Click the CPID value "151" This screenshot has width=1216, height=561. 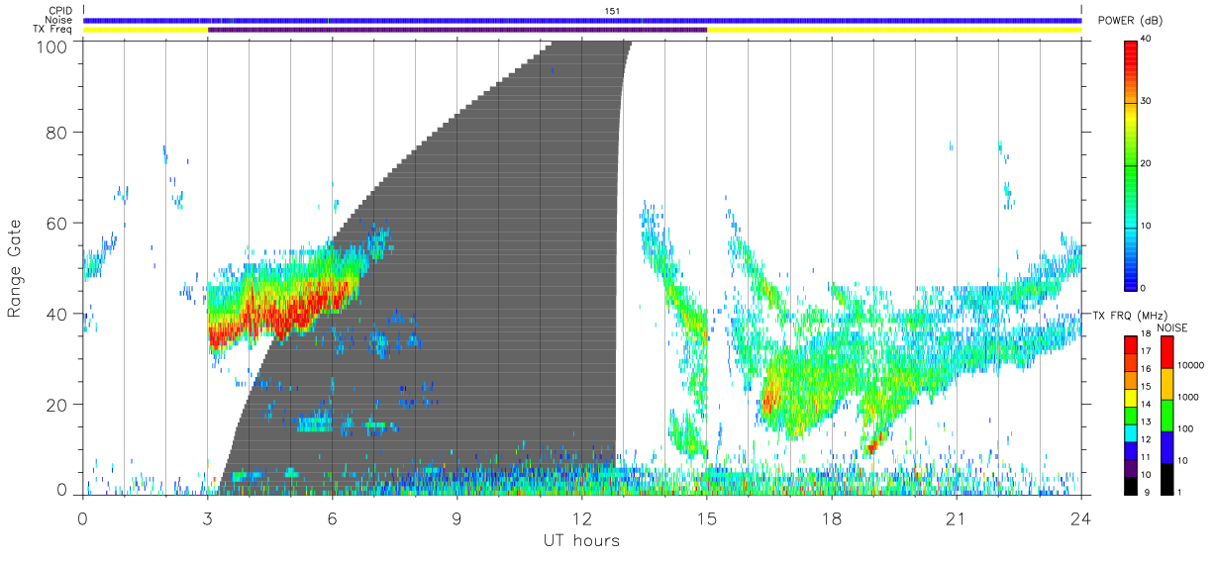tap(612, 11)
